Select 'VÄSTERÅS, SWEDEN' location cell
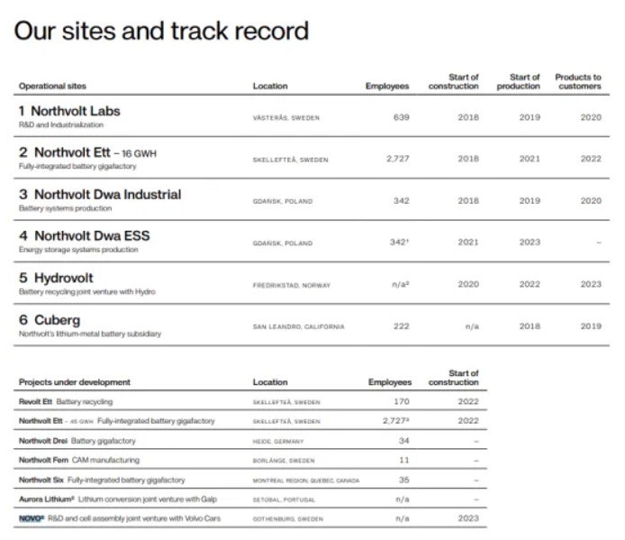Image resolution: width=625 pixels, height=540 pixels. [x=285, y=118]
